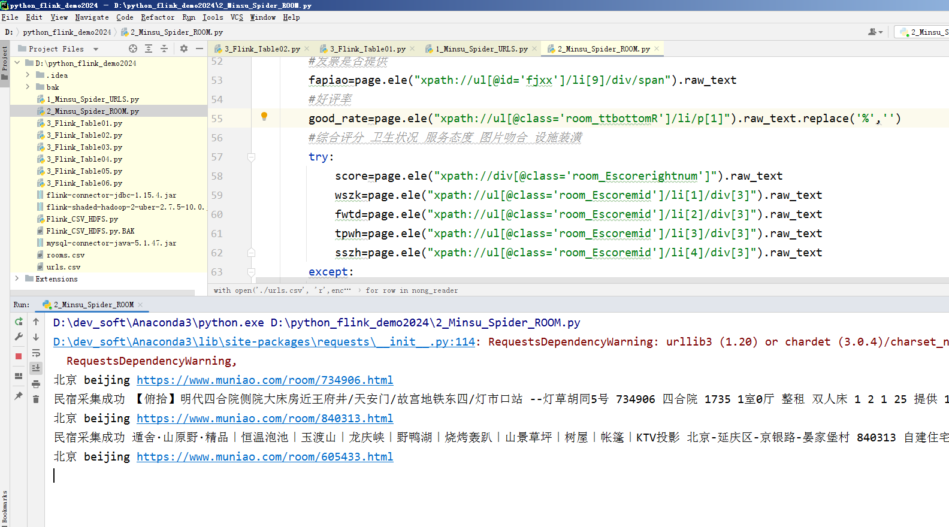This screenshot has width=949, height=527.
Task: Open the user account icon dropdown
Action: tap(875, 32)
